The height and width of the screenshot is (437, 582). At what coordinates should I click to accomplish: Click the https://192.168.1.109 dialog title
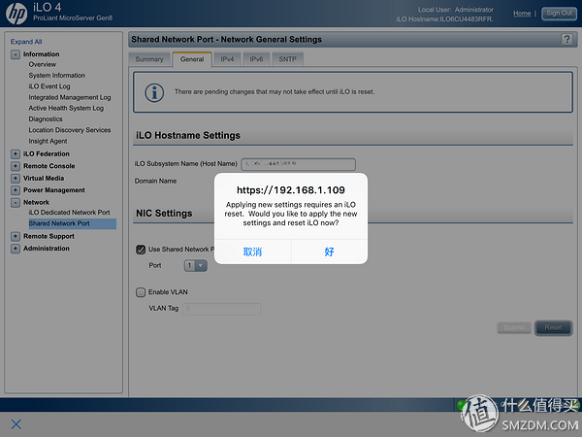click(291, 190)
